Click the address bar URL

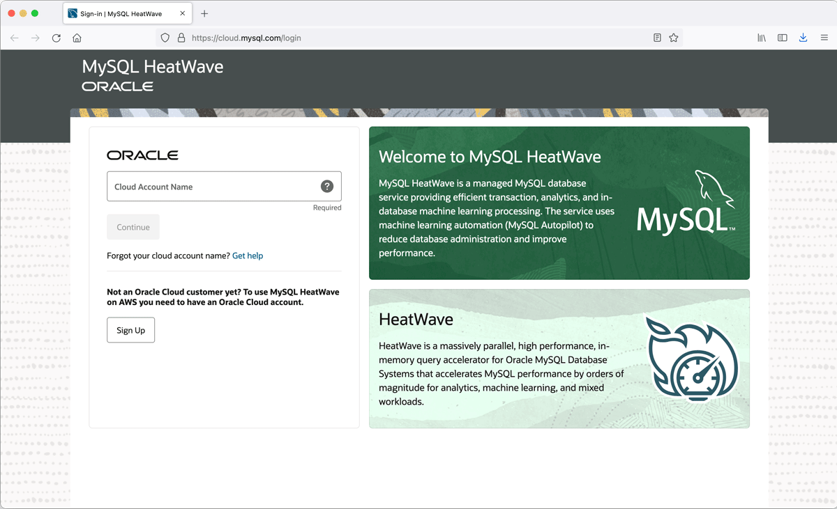pos(246,38)
